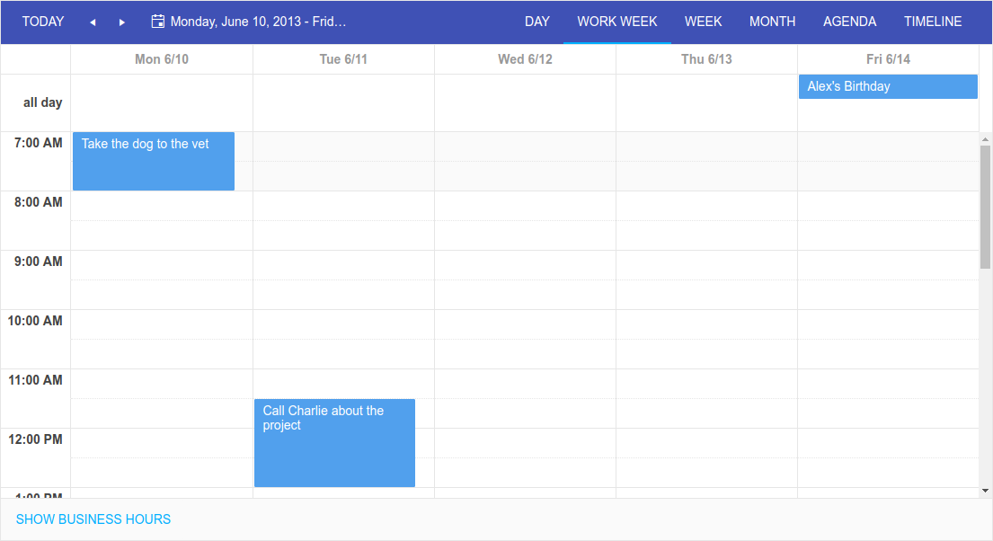Click the Mon 6/10 column header
This screenshot has width=993, height=541.
tap(162, 59)
